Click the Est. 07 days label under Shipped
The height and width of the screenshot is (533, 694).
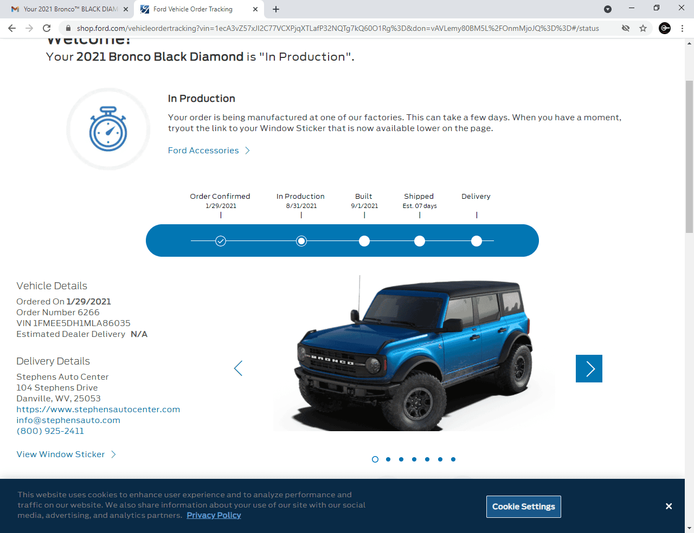tap(420, 206)
